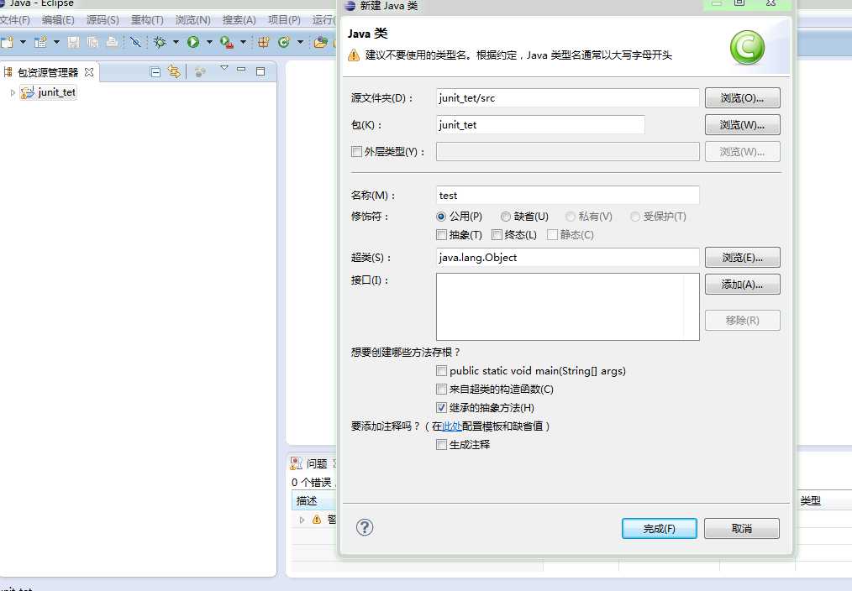The image size is (852, 591).
Task: Click the 取消 cancel button
Action: pos(742,529)
